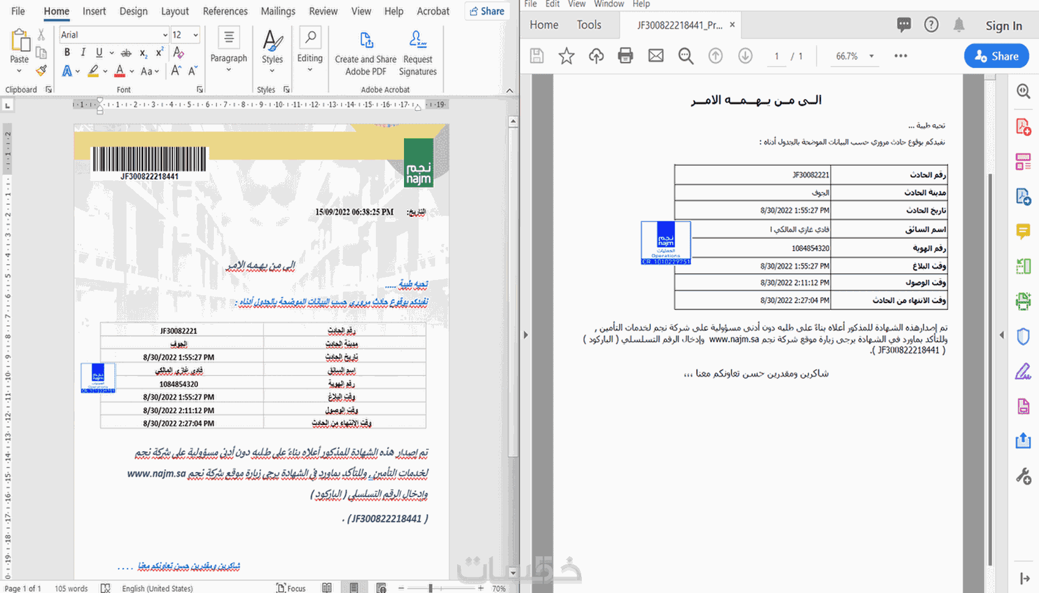Expand the font color arrow
The height and width of the screenshot is (593, 1039).
[x=132, y=72]
